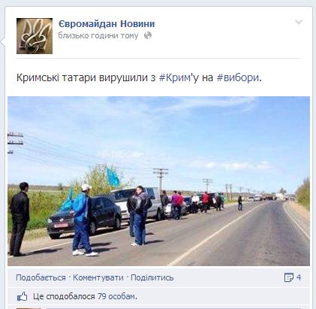Image resolution: width=316 pixels, height=309 pixels.
Task: Expand the post options chevron menu
Action: (299, 22)
